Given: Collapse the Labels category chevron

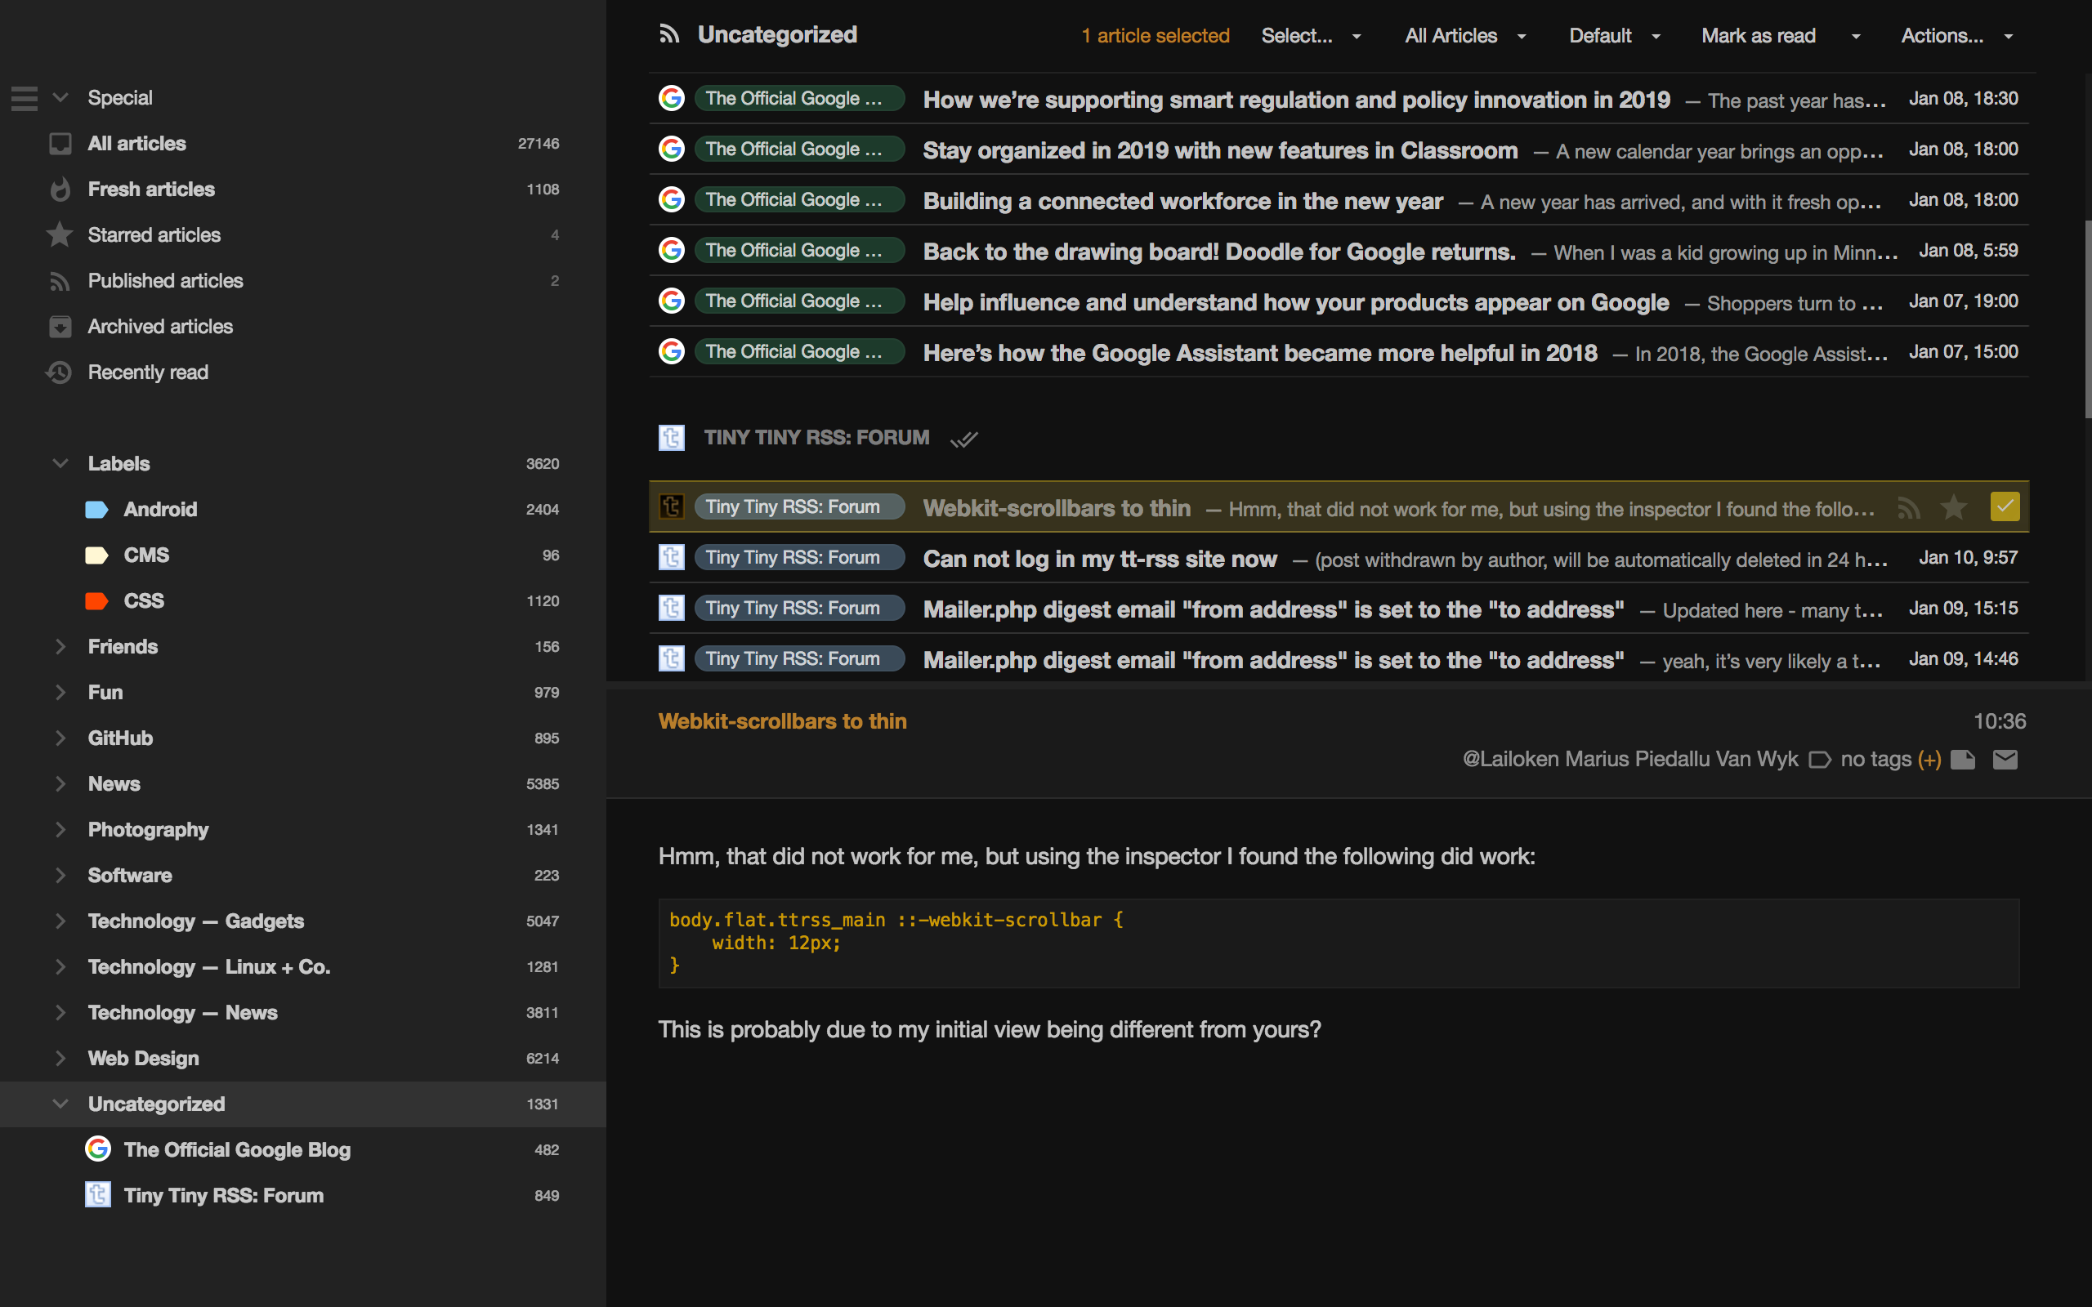Looking at the screenshot, I should pyautogui.click(x=60, y=464).
